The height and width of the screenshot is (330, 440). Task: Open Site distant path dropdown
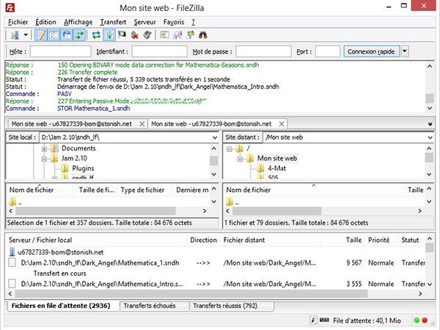tap(430, 138)
